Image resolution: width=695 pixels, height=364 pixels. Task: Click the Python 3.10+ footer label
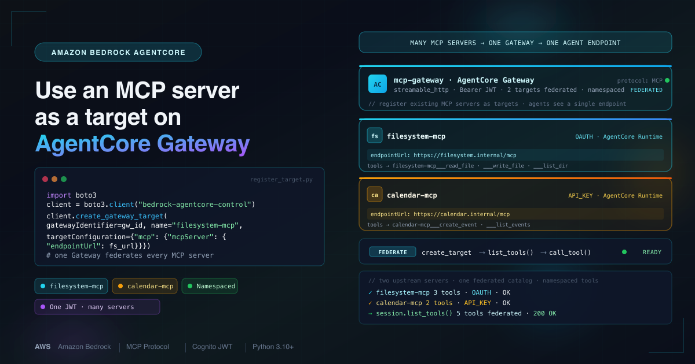273,347
